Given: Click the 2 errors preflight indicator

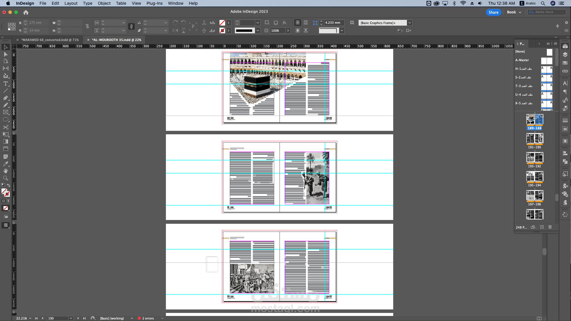Looking at the screenshot, I should point(146,318).
